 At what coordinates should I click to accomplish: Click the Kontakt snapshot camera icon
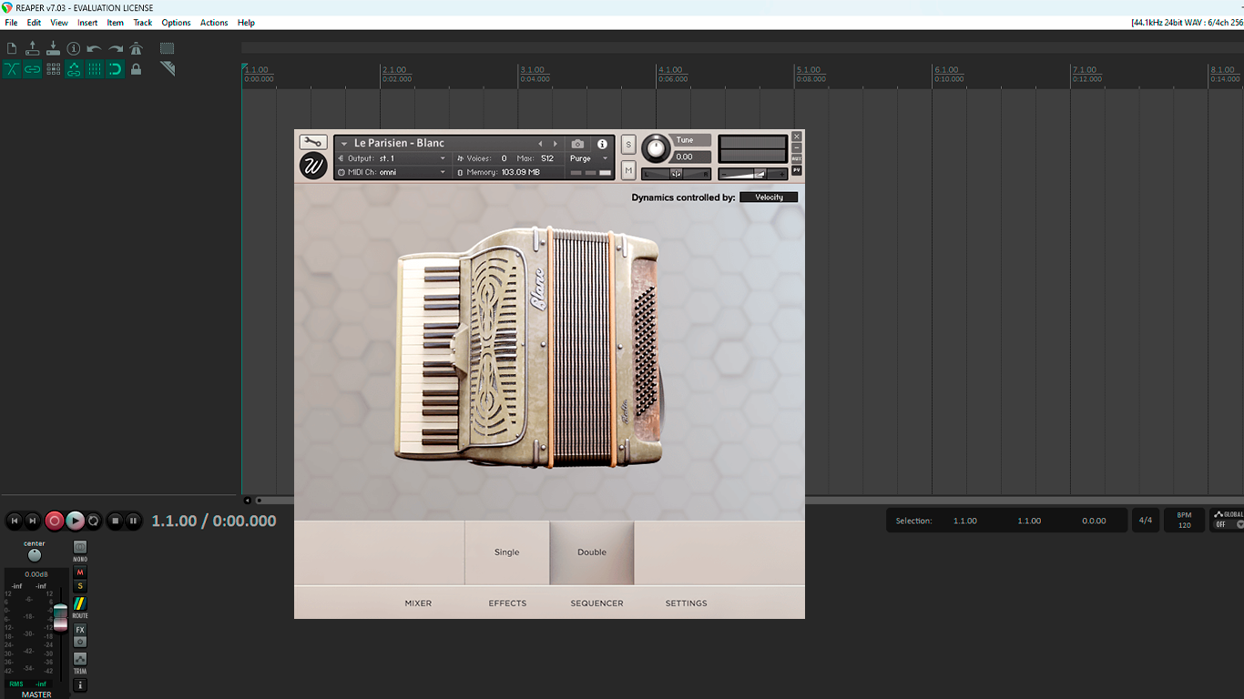(x=577, y=144)
